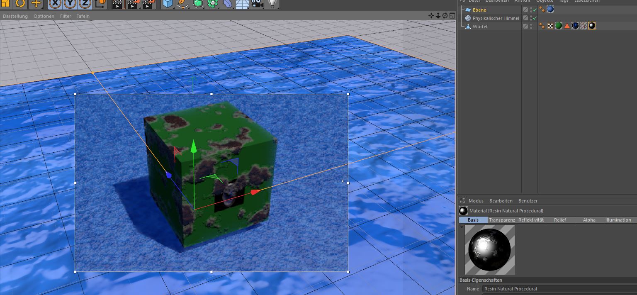Click the dark blue material tag on Würfel
637x295 pixels.
click(x=575, y=26)
